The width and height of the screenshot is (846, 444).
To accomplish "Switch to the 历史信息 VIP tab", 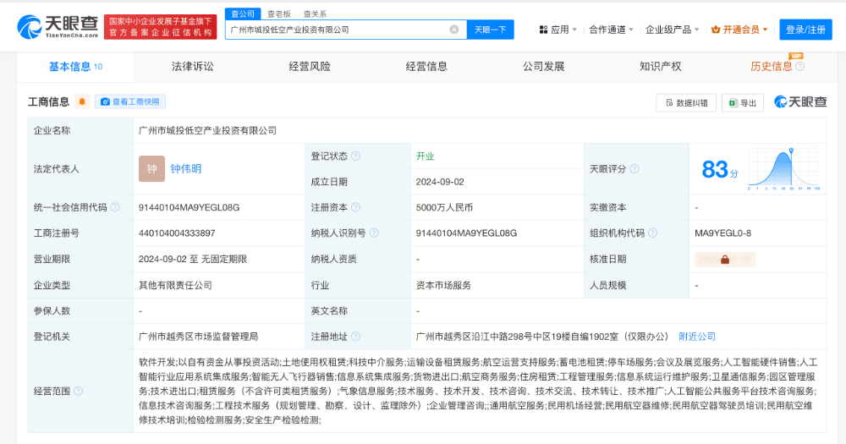I will 771,66.
